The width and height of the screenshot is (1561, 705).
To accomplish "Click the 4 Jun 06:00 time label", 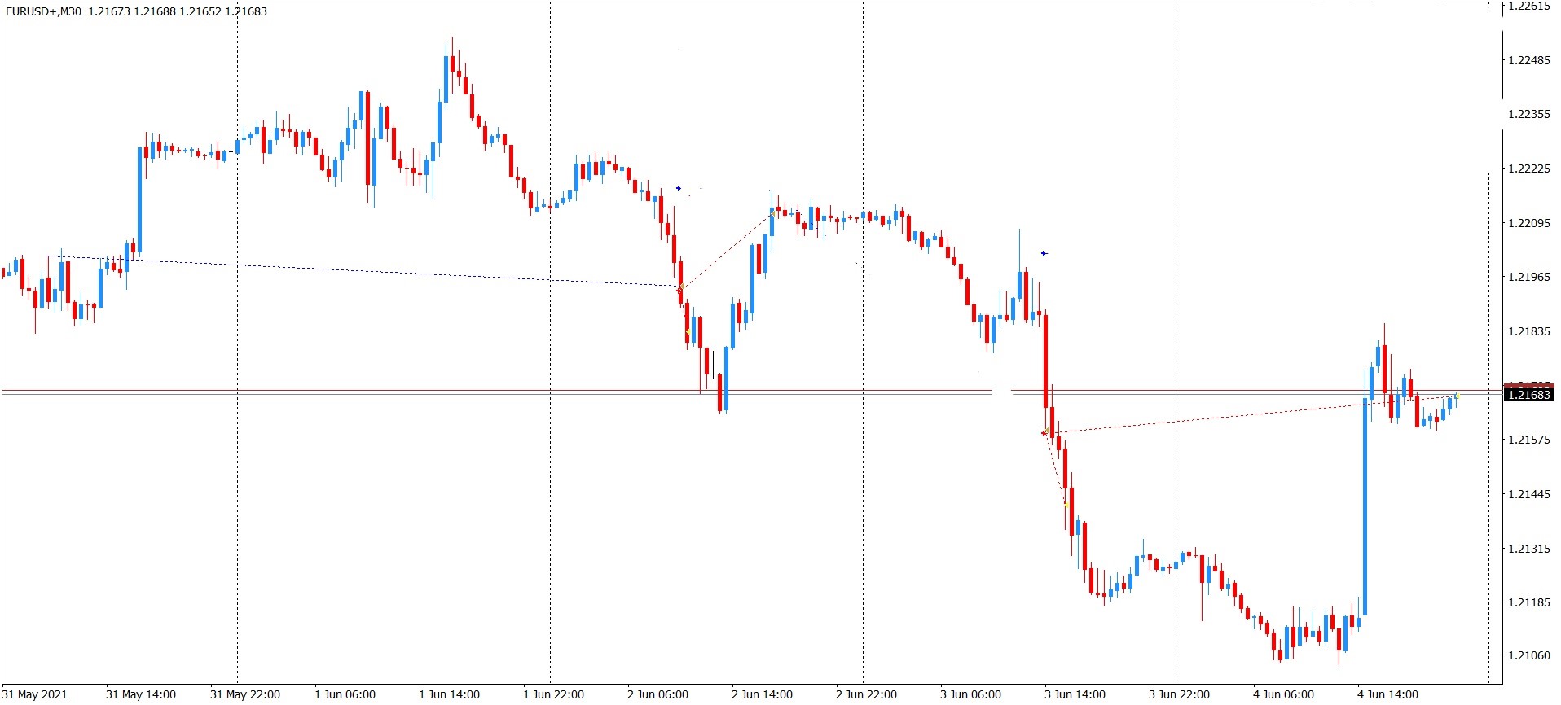I will pos(1284,694).
